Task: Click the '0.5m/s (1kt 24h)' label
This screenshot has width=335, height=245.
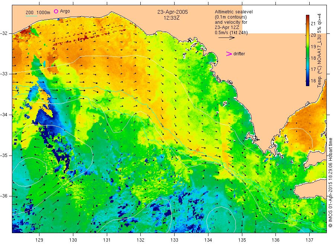Action: click(x=231, y=33)
